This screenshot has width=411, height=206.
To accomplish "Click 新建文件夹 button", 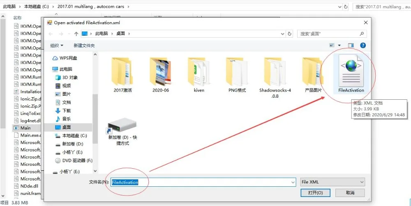I will coord(84,46).
